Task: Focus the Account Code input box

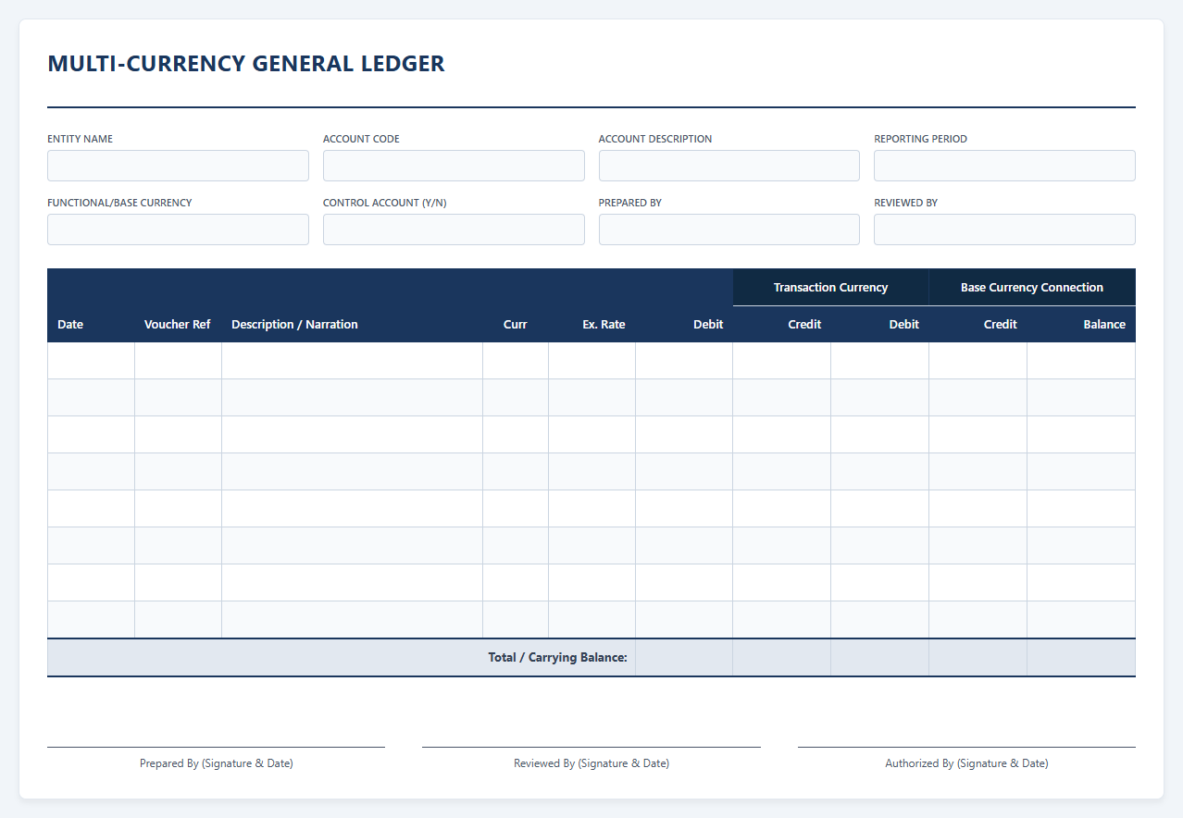Action: coord(454,166)
